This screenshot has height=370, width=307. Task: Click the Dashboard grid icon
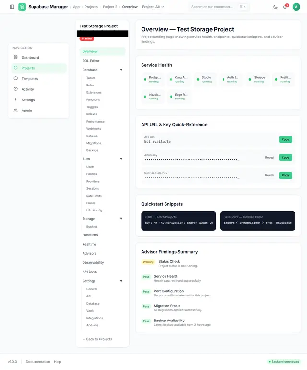[x=15, y=57]
